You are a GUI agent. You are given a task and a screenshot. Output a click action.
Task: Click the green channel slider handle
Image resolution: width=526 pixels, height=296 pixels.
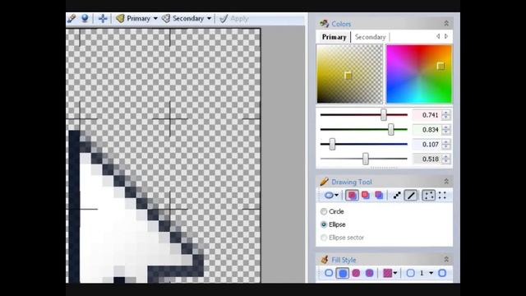[391, 130]
